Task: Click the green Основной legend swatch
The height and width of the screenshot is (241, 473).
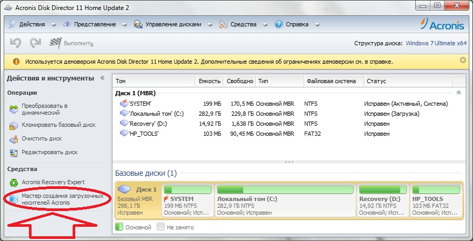Action: point(119,227)
